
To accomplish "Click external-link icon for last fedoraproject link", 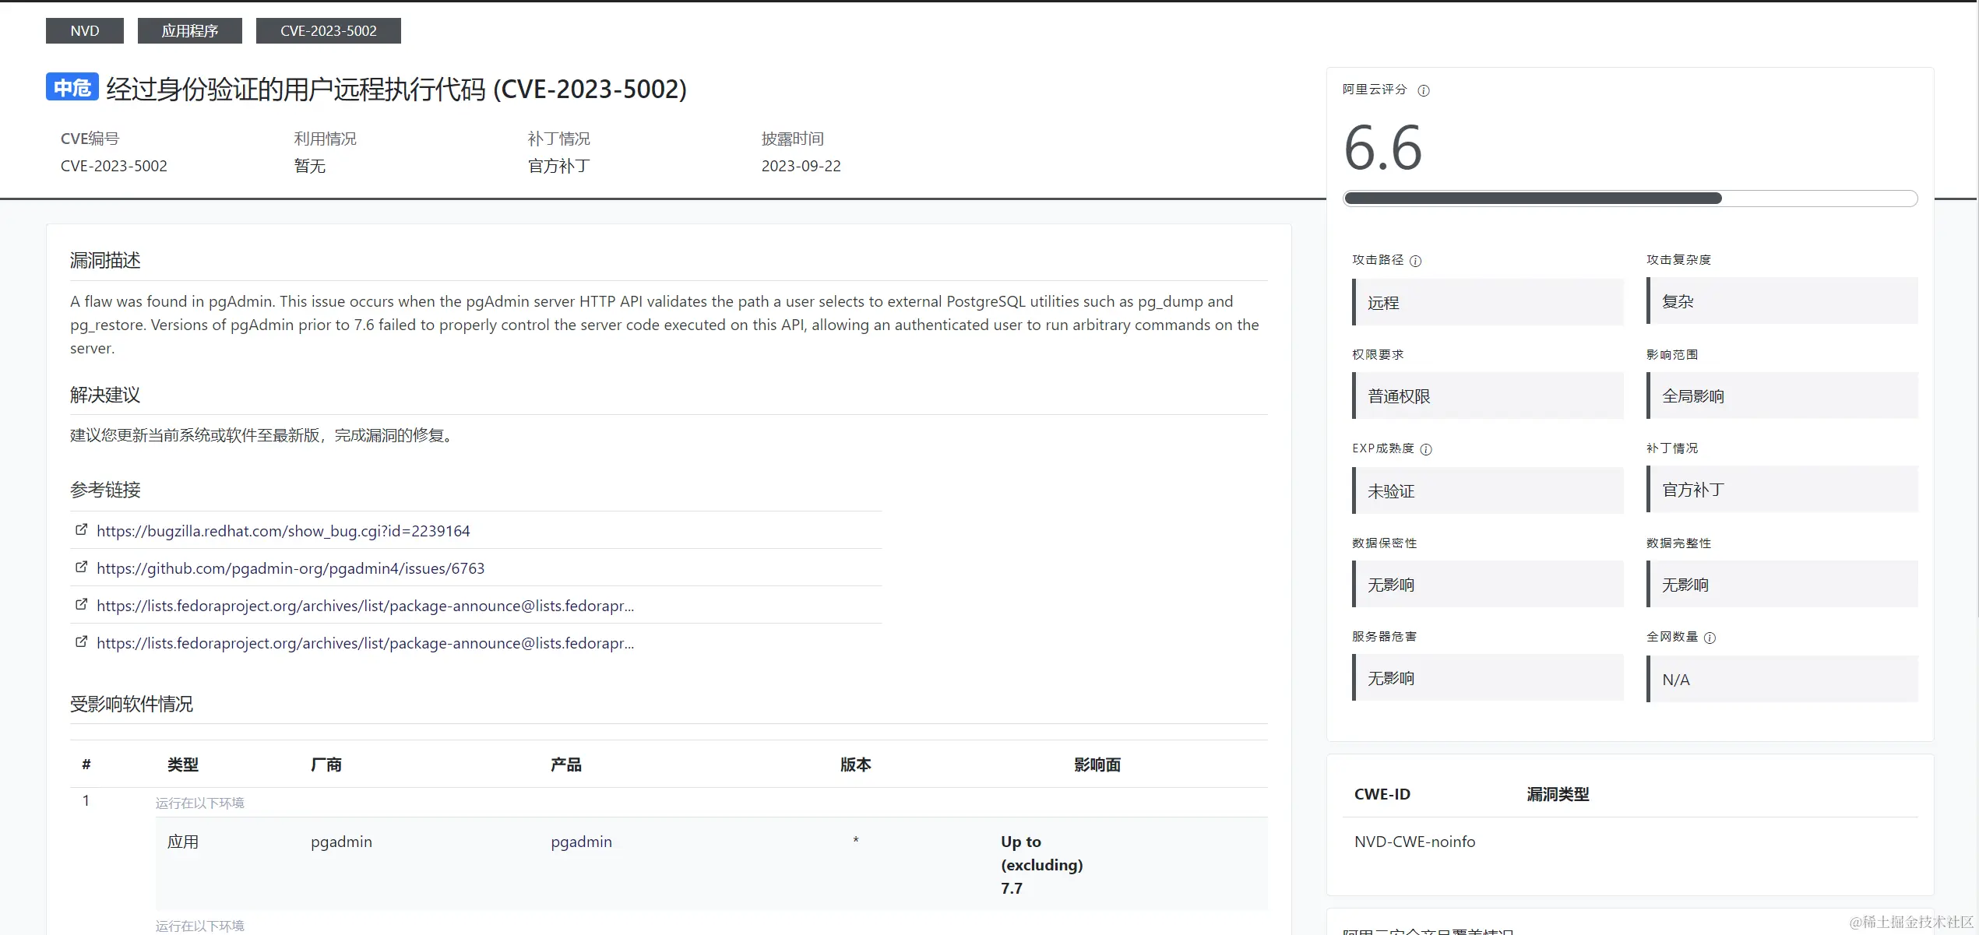I will [x=81, y=642].
